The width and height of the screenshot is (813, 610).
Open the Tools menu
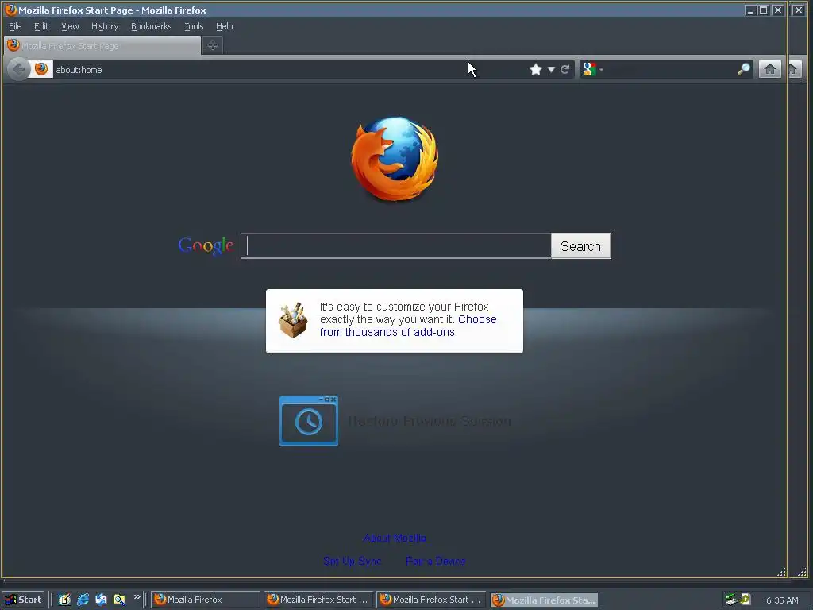pyautogui.click(x=194, y=26)
